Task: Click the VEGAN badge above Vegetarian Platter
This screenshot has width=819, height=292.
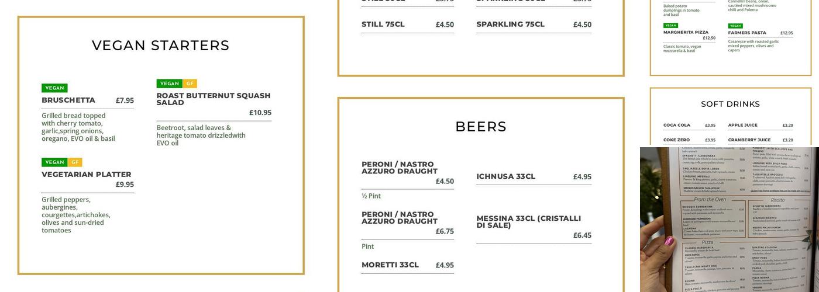Action: point(54,162)
